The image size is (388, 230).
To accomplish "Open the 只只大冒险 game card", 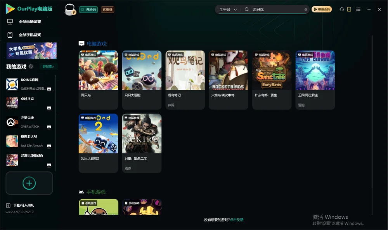I will [142, 80].
